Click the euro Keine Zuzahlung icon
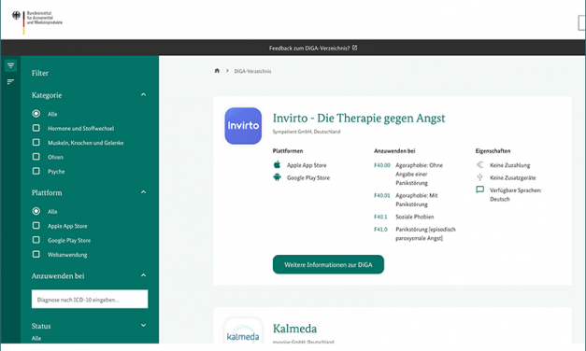The image size is (586, 351). point(479,164)
